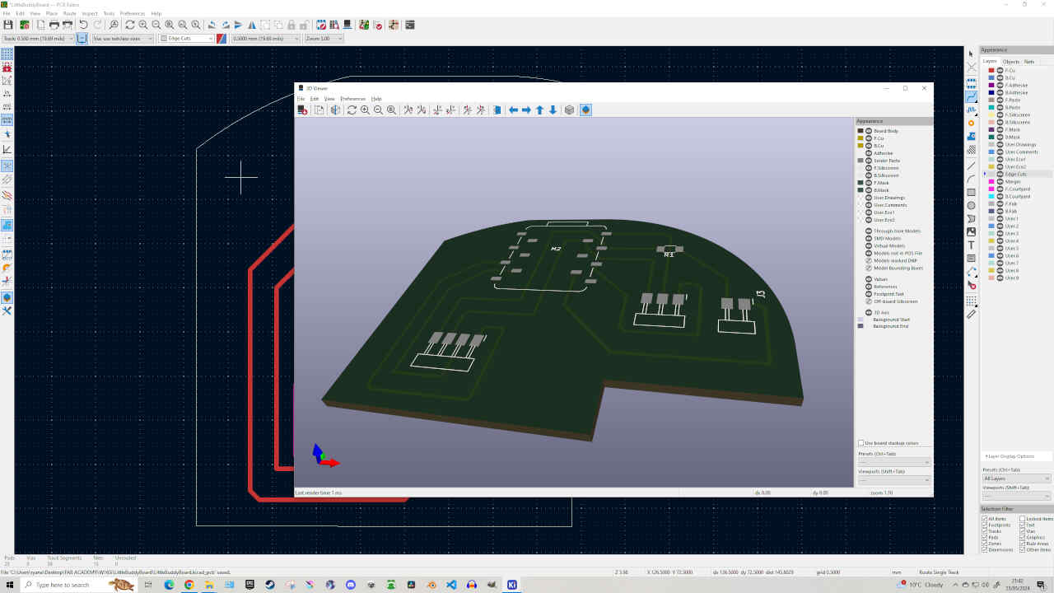Click Undo in PCB Editor toolbar
This screenshot has width=1054, height=593.
[x=83, y=25]
